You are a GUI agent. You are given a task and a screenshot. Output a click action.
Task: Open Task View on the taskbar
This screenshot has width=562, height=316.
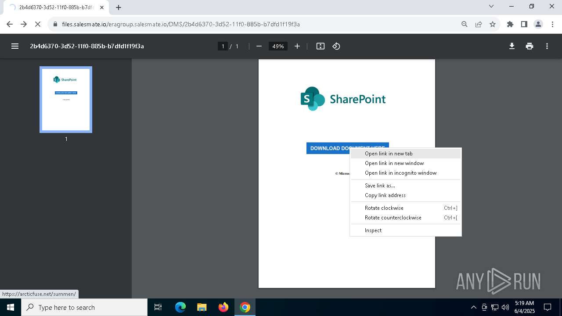tap(158, 307)
